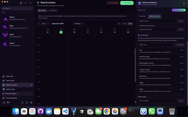Click the plus icon to add a bot
The height and width of the screenshot is (117, 188).
point(31,3)
